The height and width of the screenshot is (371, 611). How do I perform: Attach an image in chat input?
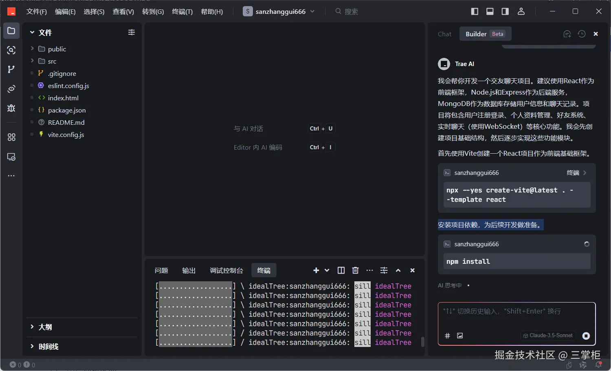coord(460,336)
